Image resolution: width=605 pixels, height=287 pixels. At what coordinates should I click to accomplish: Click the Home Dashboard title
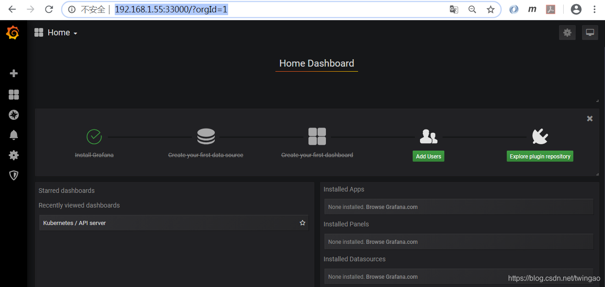317,63
